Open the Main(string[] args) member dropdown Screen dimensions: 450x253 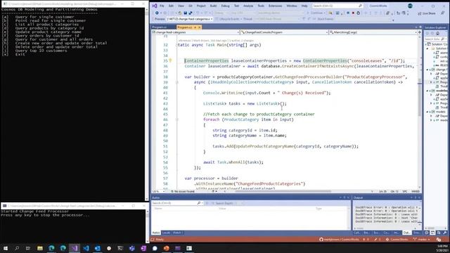(373, 32)
